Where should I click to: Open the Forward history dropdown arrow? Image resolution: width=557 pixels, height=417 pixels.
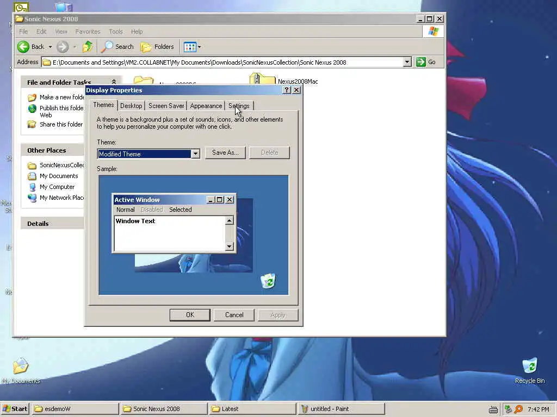pos(75,47)
